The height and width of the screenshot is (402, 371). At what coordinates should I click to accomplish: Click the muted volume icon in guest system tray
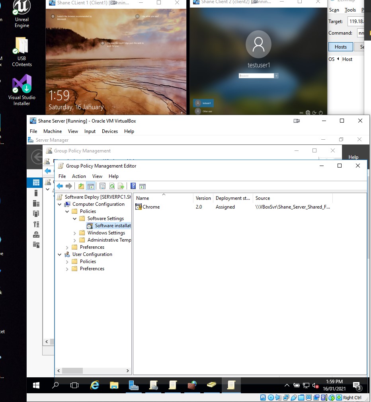click(x=315, y=385)
